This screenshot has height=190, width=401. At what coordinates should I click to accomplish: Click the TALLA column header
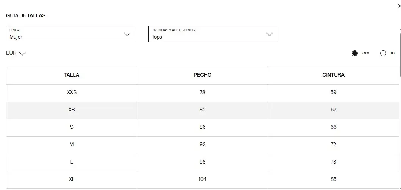[72, 75]
